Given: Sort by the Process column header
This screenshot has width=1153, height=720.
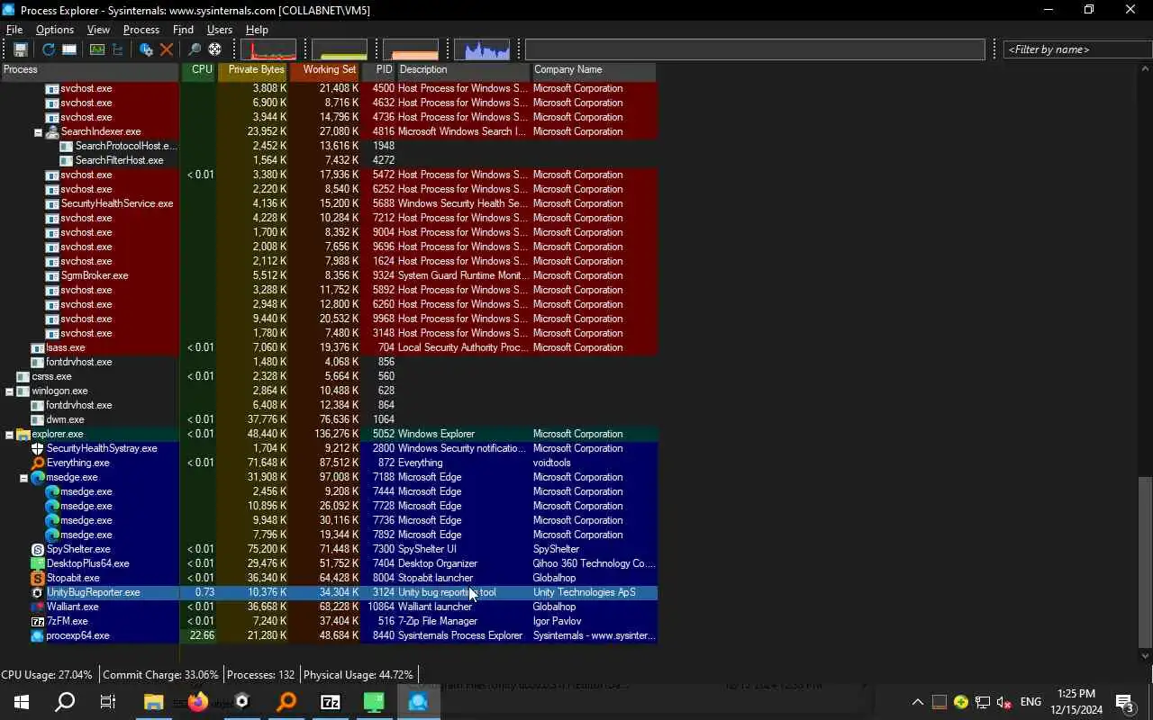Looking at the screenshot, I should [90, 70].
